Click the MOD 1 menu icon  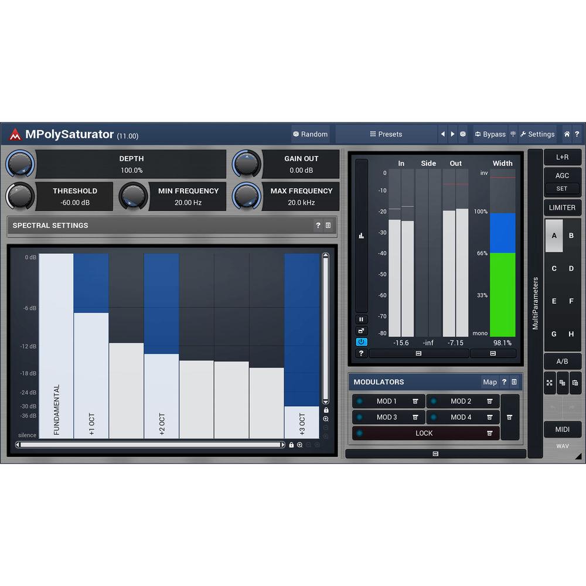[415, 401]
